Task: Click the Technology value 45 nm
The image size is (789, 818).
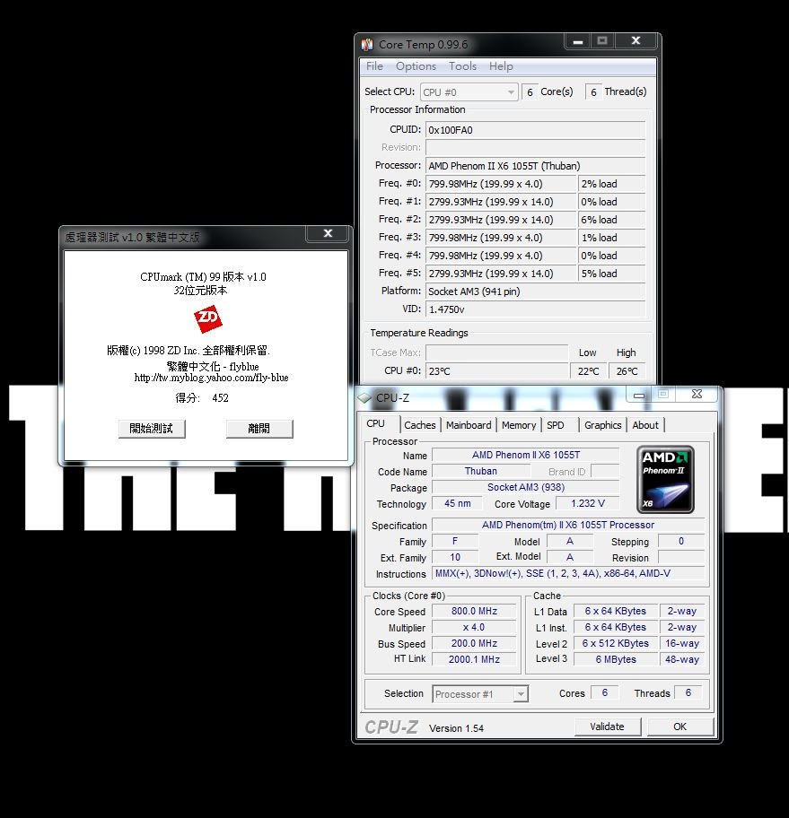Action: tap(458, 503)
